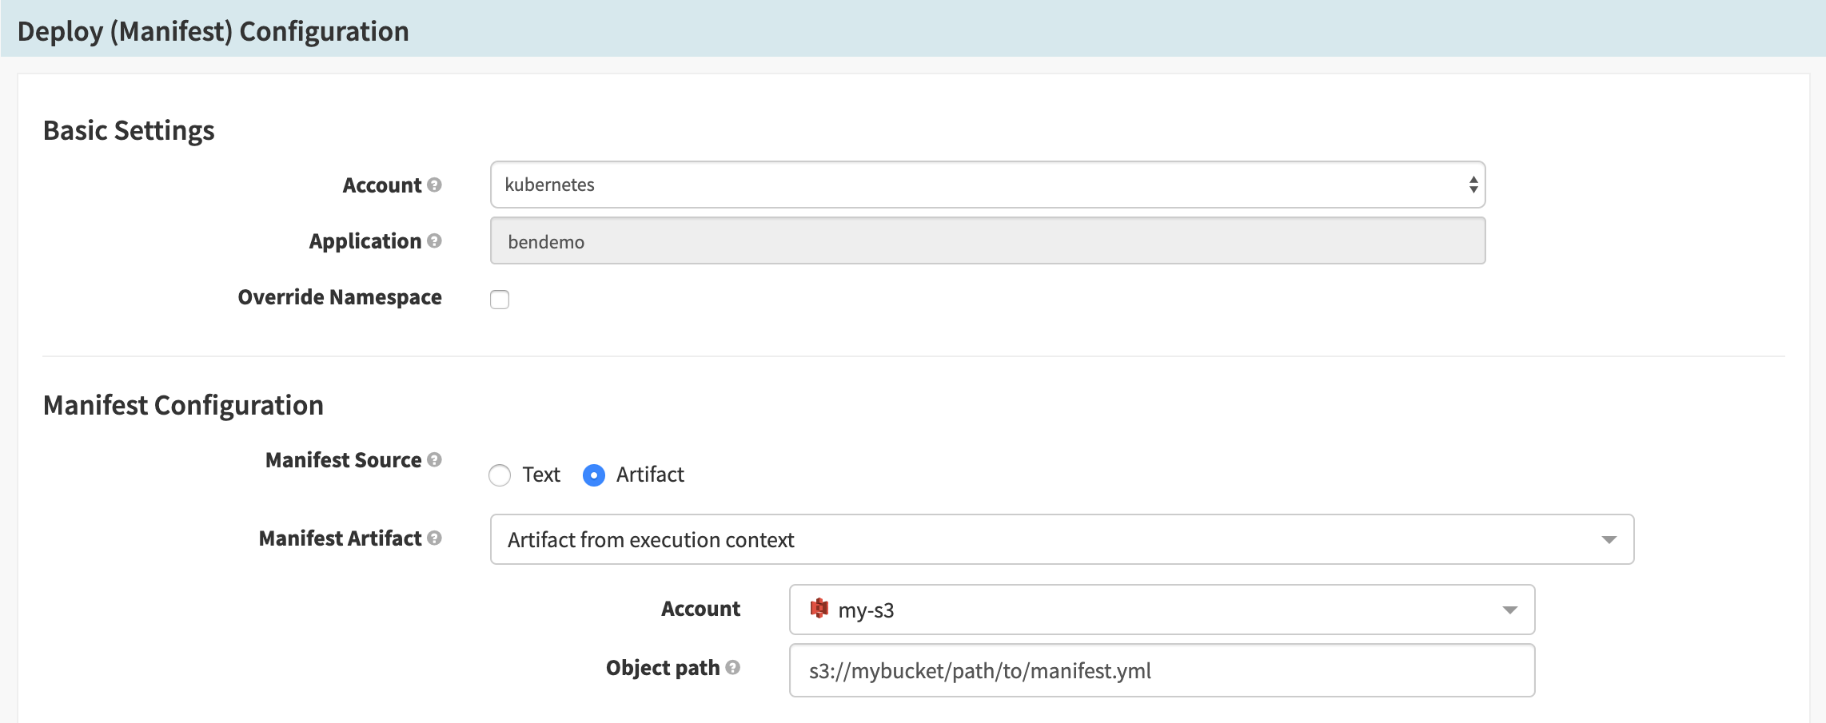1826x723 pixels.
Task: Click the S3 provider icon beside my-s3
Action: tap(819, 610)
